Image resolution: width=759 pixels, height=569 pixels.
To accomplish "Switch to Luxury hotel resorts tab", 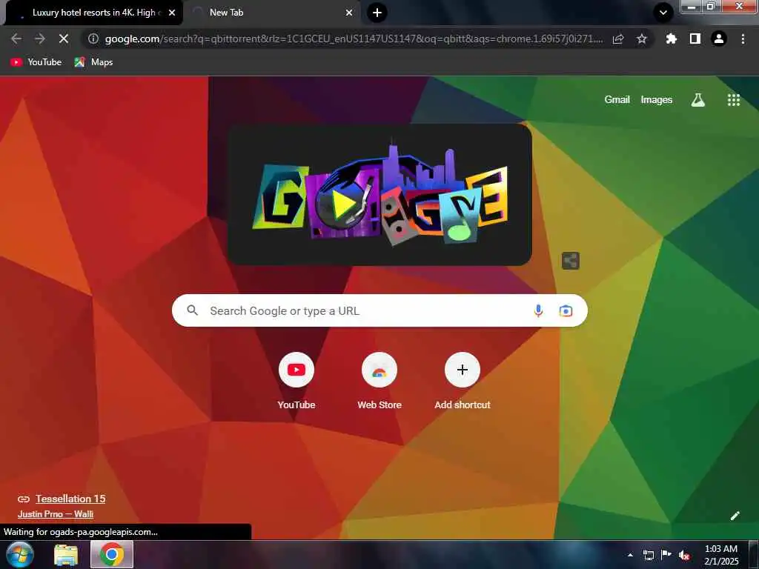I will click(x=94, y=13).
